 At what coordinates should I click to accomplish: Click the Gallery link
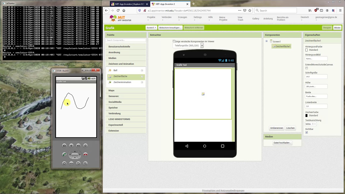pyautogui.click(x=256, y=19)
